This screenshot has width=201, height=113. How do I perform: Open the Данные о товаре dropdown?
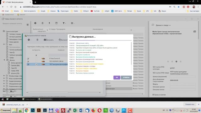(163, 25)
